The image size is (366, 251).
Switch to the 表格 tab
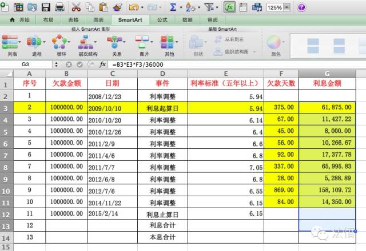pyautogui.click(x=73, y=20)
